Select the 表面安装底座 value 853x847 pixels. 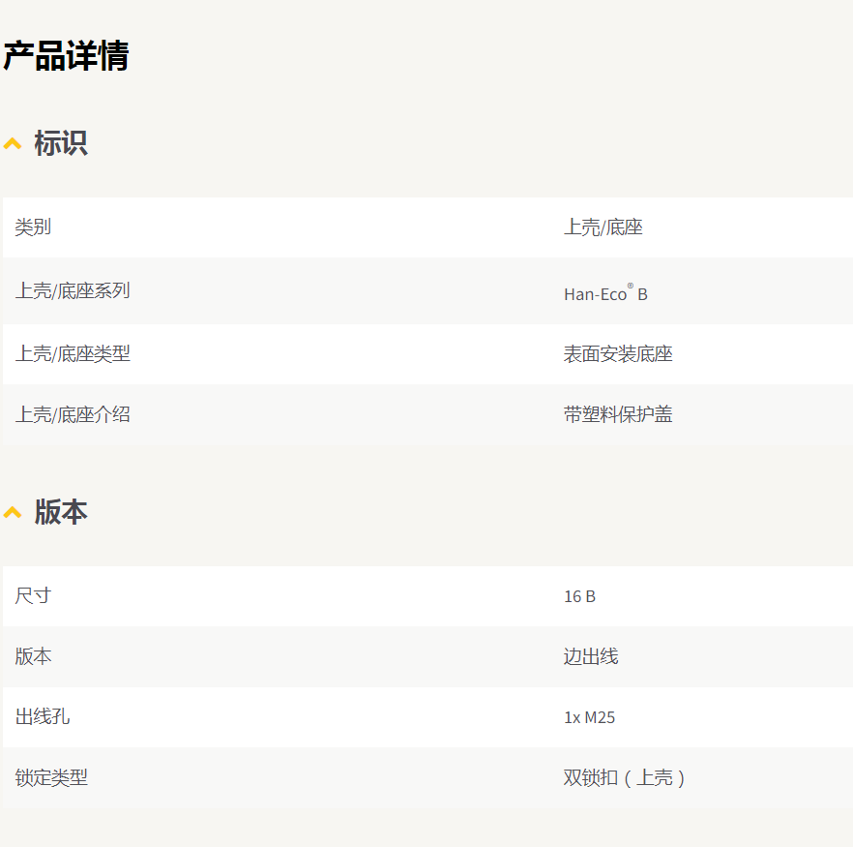[618, 354]
